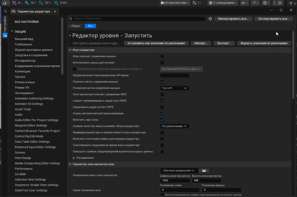Collapse Параметры окна просмотра игры section
This screenshot has width=297, height=197.
pyautogui.click(x=70, y=164)
